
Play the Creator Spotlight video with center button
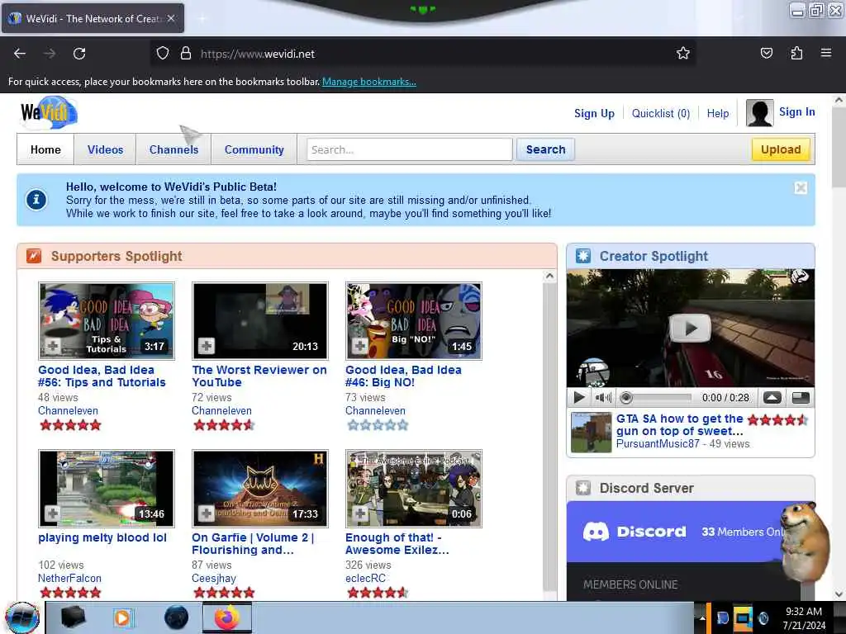[690, 328]
